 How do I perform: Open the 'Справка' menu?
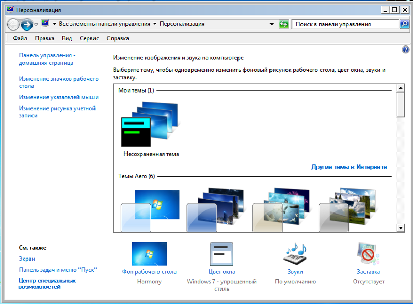pos(118,38)
